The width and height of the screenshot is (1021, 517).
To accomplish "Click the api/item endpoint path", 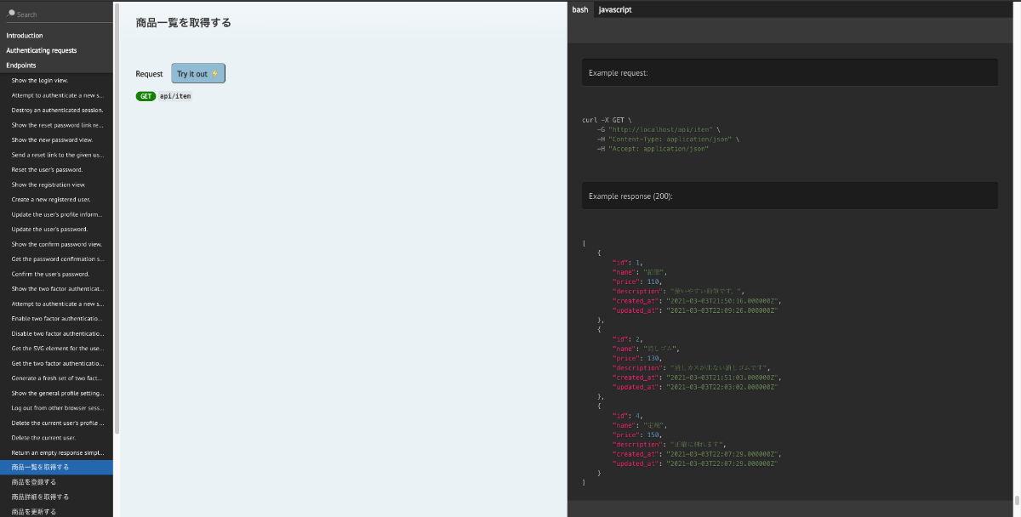I will pyautogui.click(x=175, y=96).
